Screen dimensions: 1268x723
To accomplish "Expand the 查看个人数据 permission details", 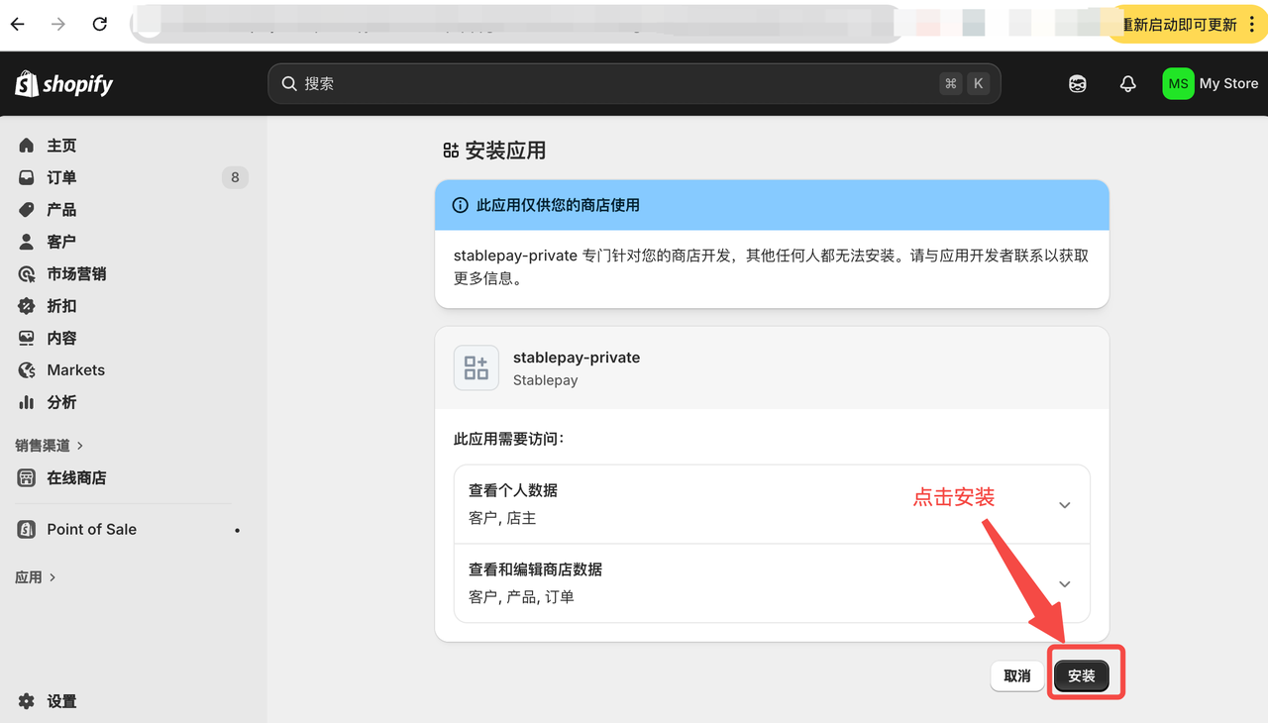I will [x=1064, y=504].
